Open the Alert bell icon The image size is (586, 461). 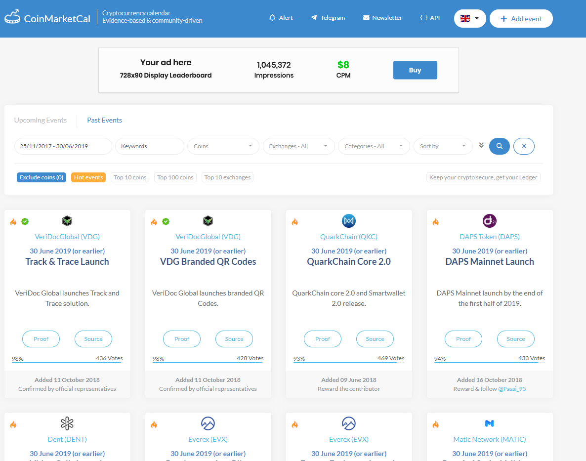pyautogui.click(x=272, y=18)
